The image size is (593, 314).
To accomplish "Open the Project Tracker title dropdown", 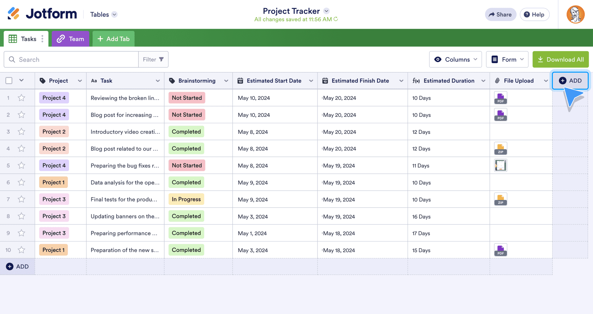I will click(x=326, y=11).
